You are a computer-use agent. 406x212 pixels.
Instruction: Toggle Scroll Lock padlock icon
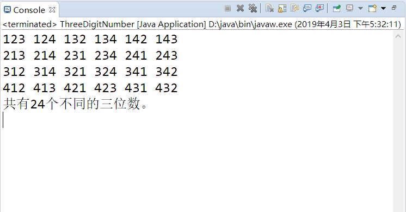[282, 9]
